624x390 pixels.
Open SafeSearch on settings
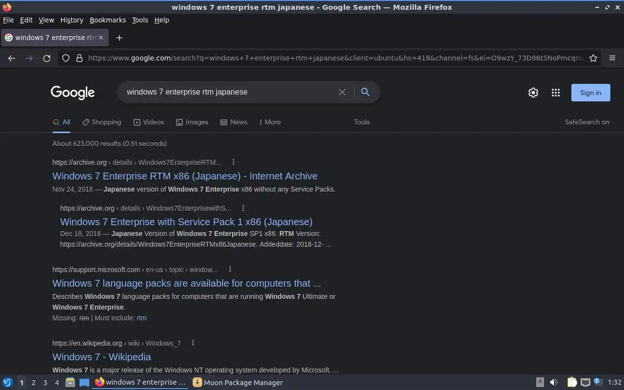pyautogui.click(x=587, y=122)
